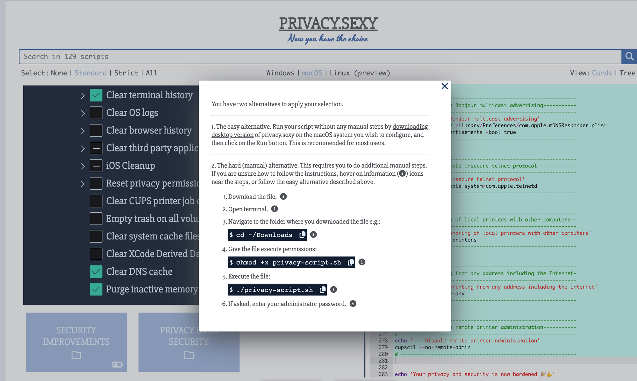Click the search magnifier button
The width and height of the screenshot is (637, 381).
[629, 57]
